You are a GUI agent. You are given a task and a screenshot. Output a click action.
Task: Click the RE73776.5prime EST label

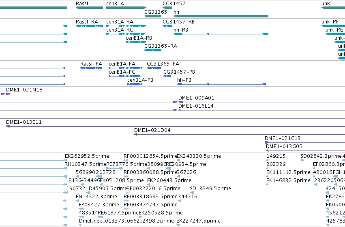click(x=126, y=164)
